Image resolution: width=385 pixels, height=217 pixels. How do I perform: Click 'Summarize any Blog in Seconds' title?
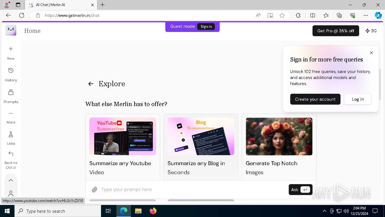pyautogui.click(x=196, y=168)
